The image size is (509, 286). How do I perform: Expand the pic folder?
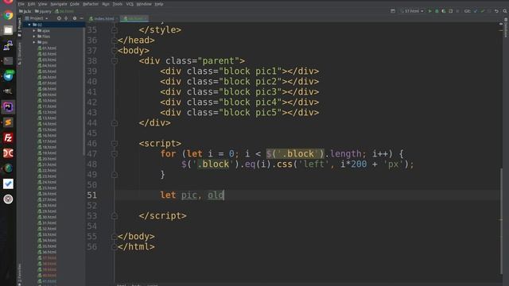tap(34, 42)
